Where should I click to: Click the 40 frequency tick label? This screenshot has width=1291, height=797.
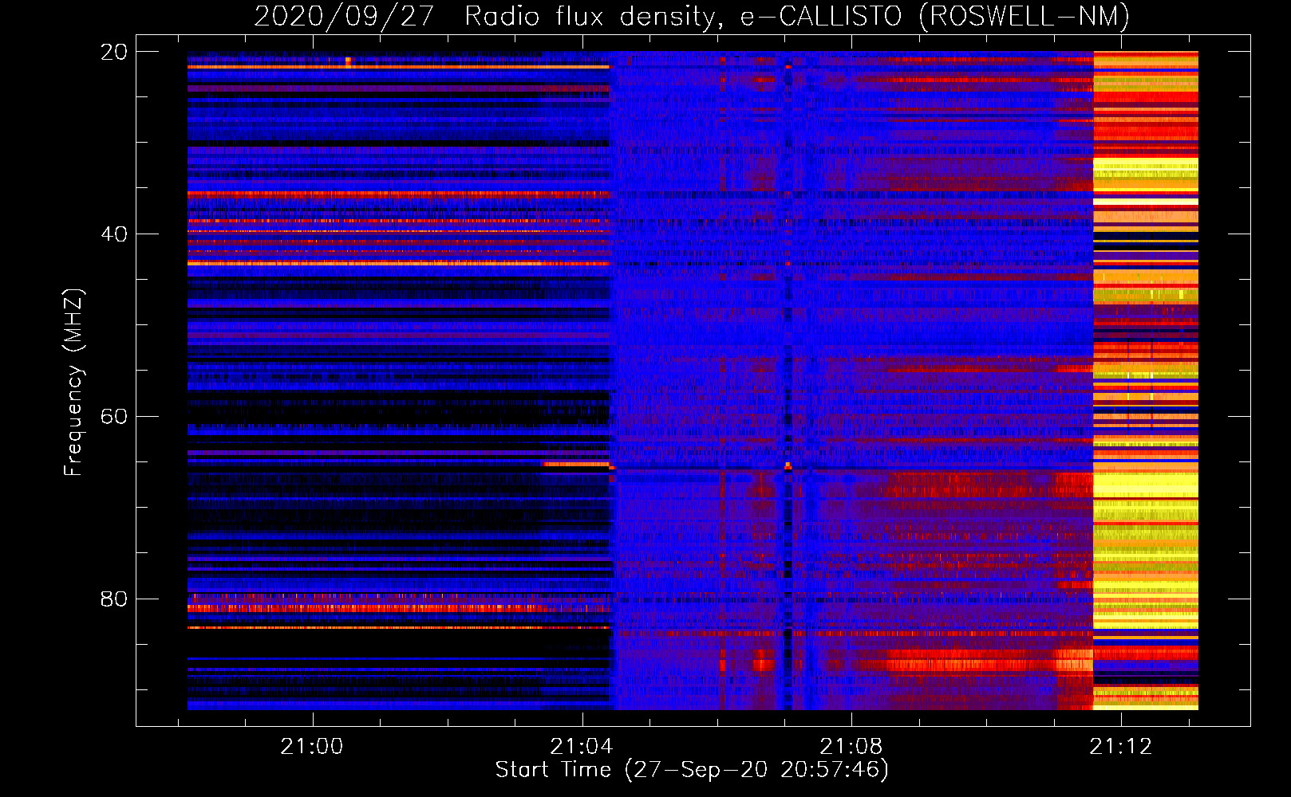[x=113, y=234]
